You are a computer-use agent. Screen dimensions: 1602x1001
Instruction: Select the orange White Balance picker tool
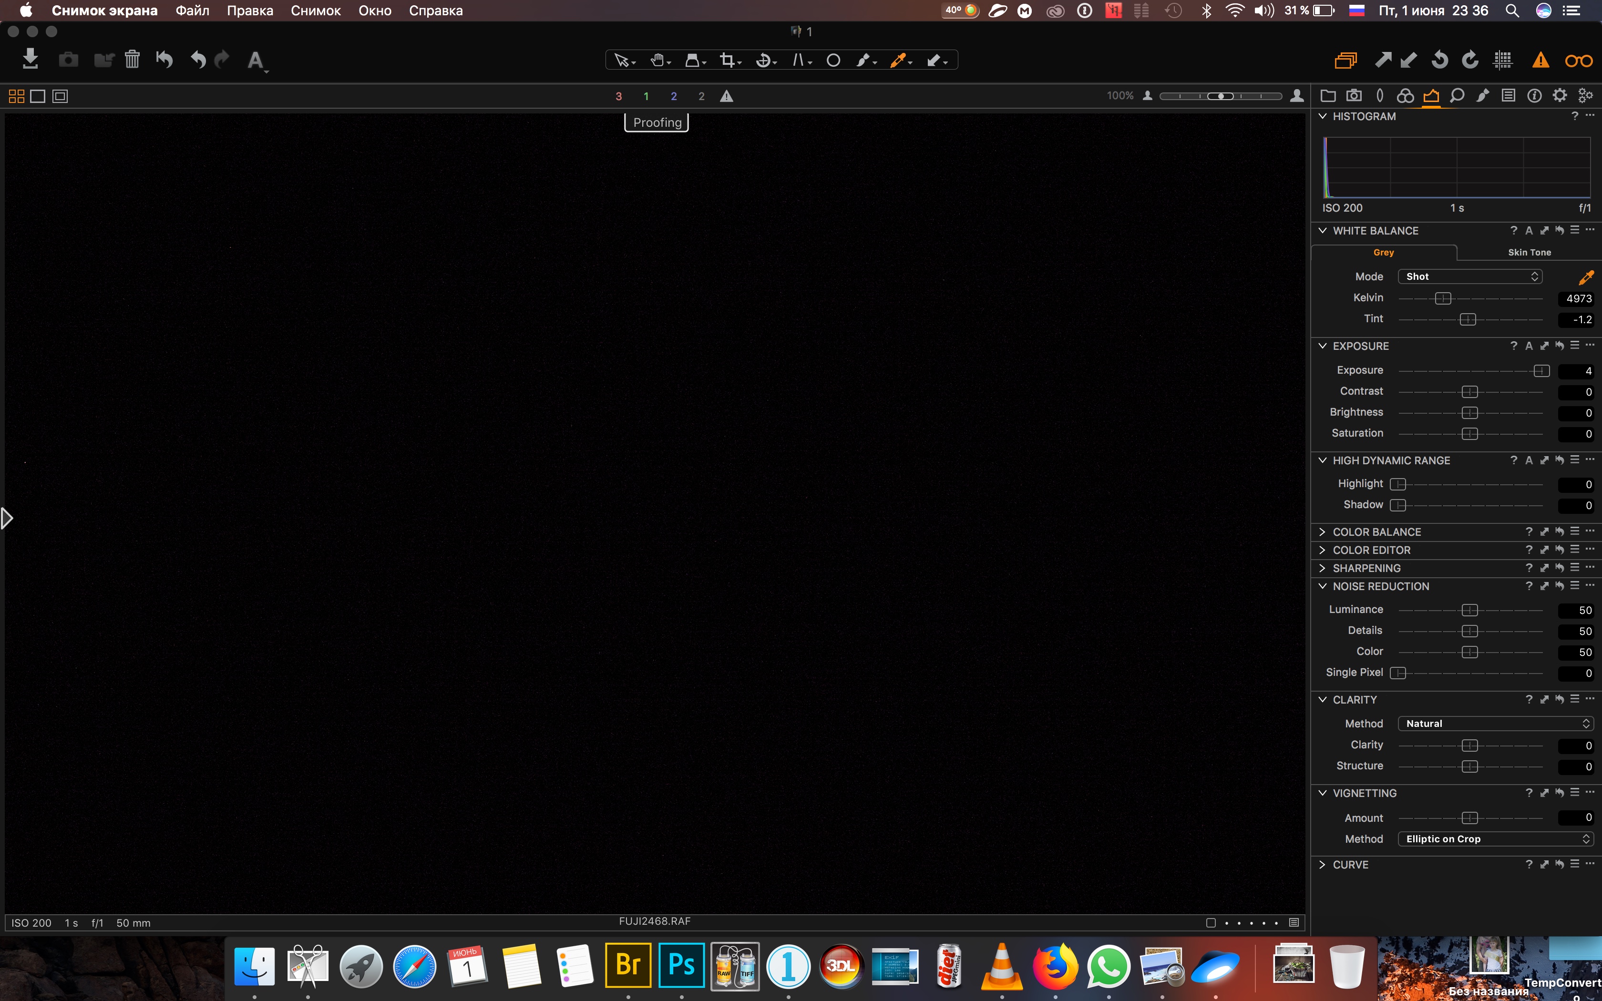point(900,60)
